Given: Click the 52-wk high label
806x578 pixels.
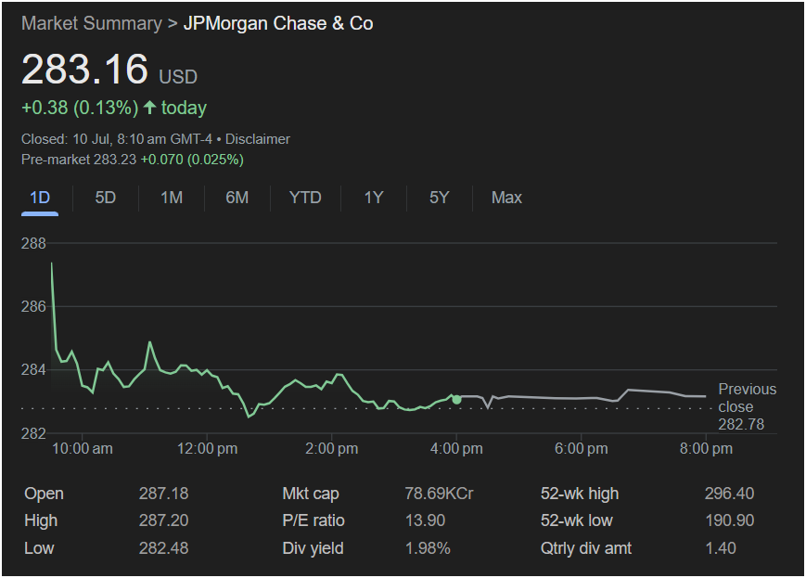Looking at the screenshot, I should click(x=580, y=494).
